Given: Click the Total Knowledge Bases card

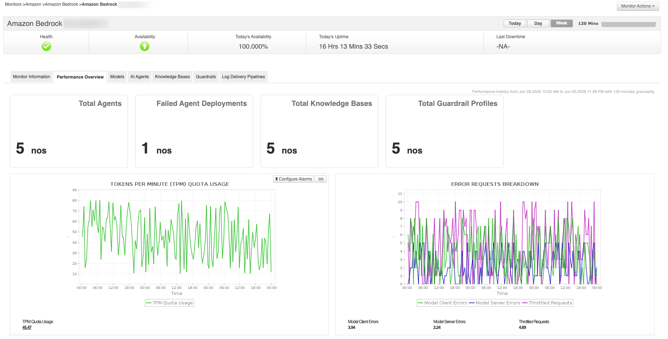Looking at the screenshot, I should [319, 131].
